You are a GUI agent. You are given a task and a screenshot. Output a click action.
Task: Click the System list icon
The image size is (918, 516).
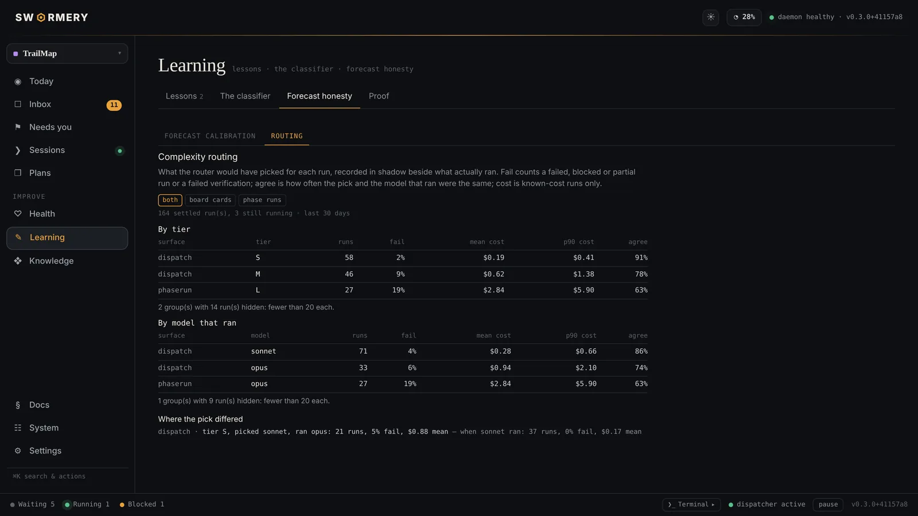[18, 428]
